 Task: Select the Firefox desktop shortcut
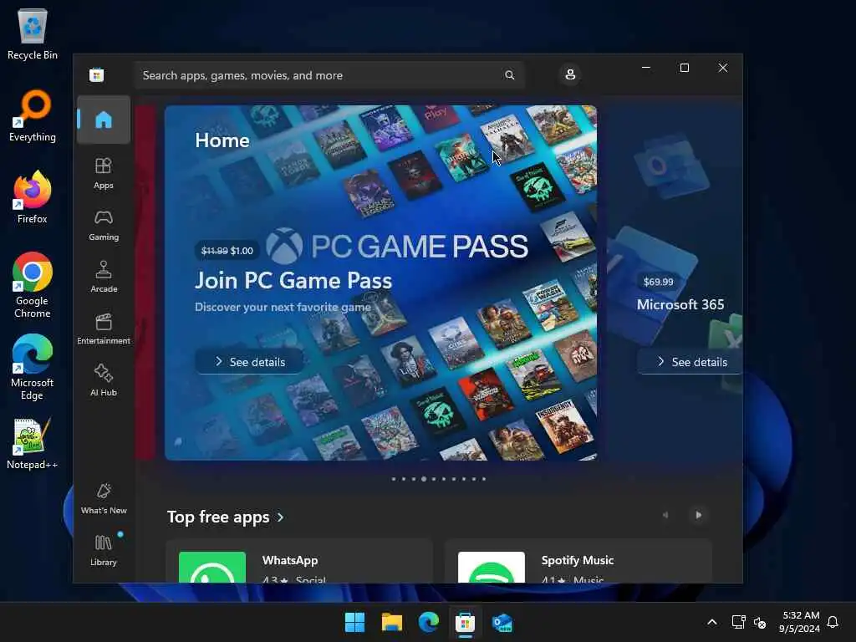tap(33, 197)
